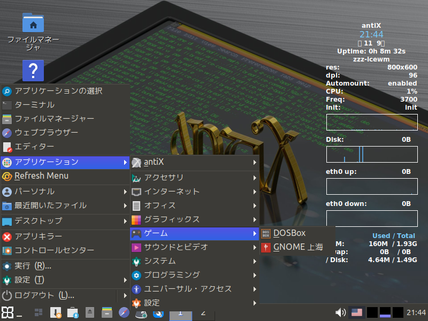Open the ファイルマネージャ desktop shortcut

click(x=33, y=32)
